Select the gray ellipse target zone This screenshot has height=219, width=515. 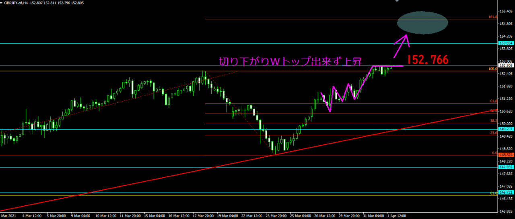point(422,22)
